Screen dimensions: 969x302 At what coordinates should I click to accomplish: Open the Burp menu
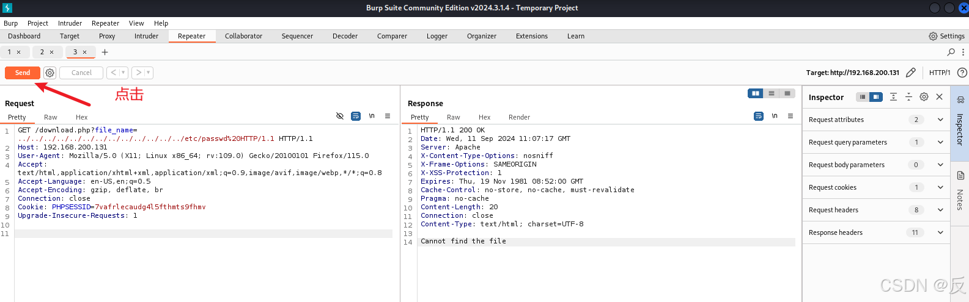(10, 23)
